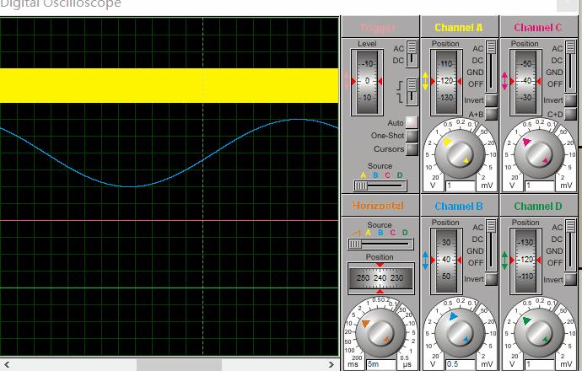Toggle Channel A Invert button
Viewport: 582px width, 371px height.
coord(491,100)
